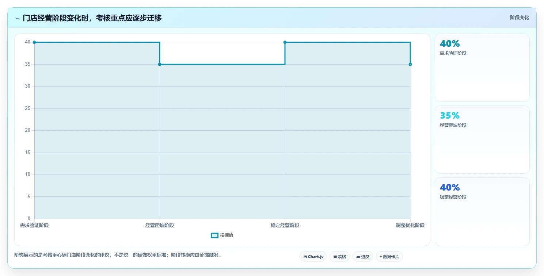Click the 需求验证阶段 40% data card
This screenshot has height=276, width=544.
coord(482,68)
